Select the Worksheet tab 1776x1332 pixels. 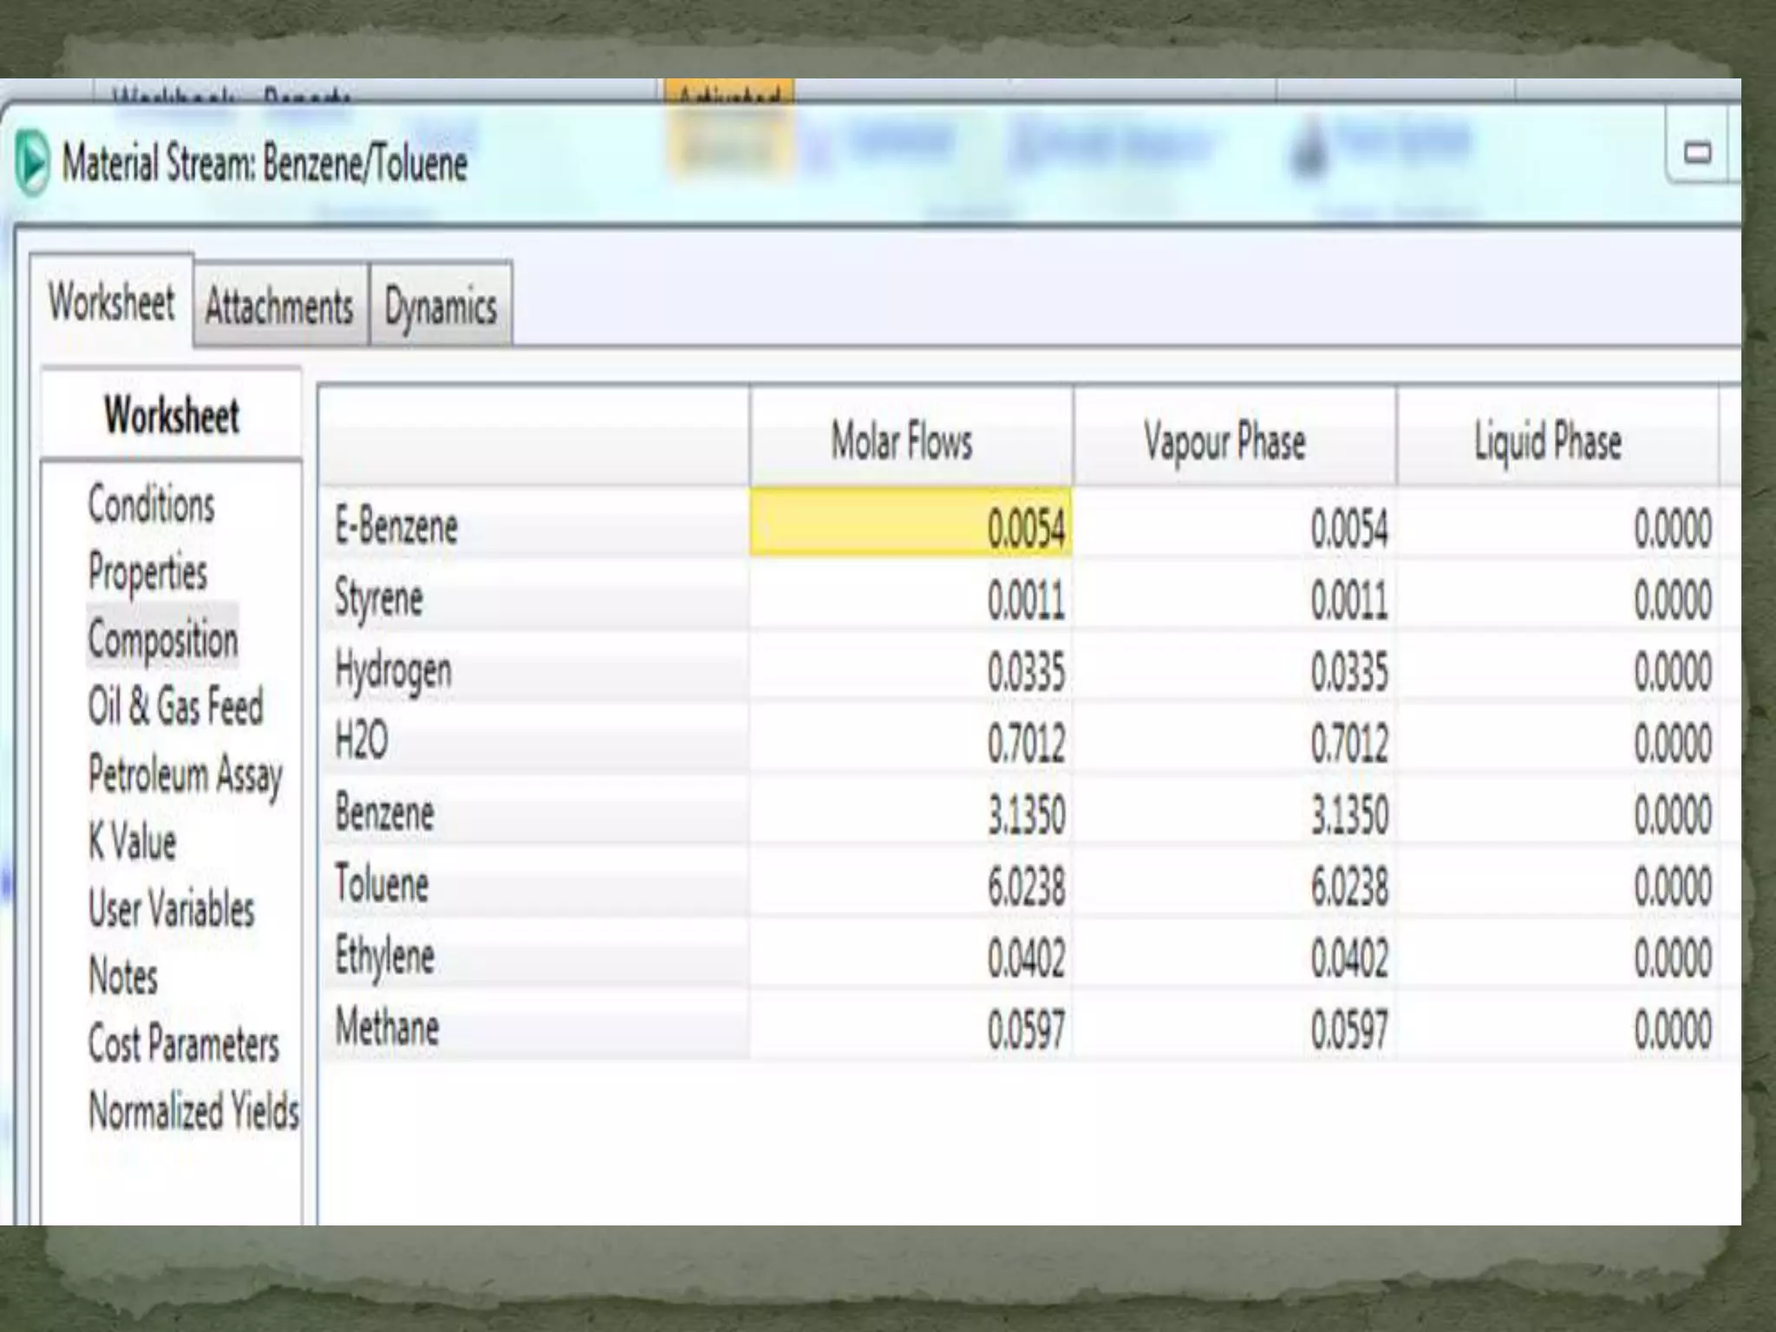(x=111, y=303)
